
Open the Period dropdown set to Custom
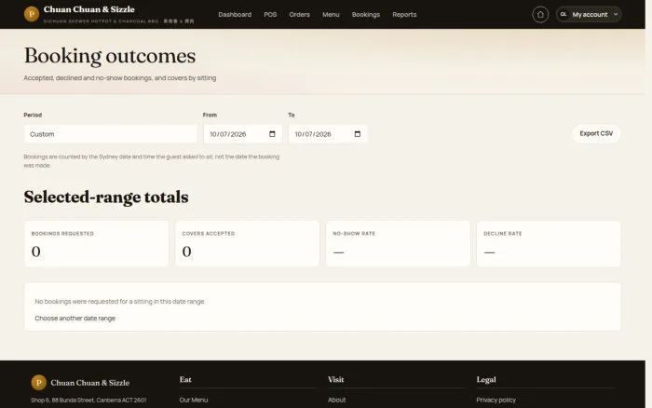[111, 134]
